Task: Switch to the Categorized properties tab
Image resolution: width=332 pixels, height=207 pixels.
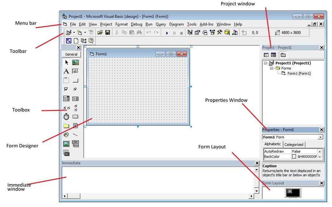Action: 294,144
